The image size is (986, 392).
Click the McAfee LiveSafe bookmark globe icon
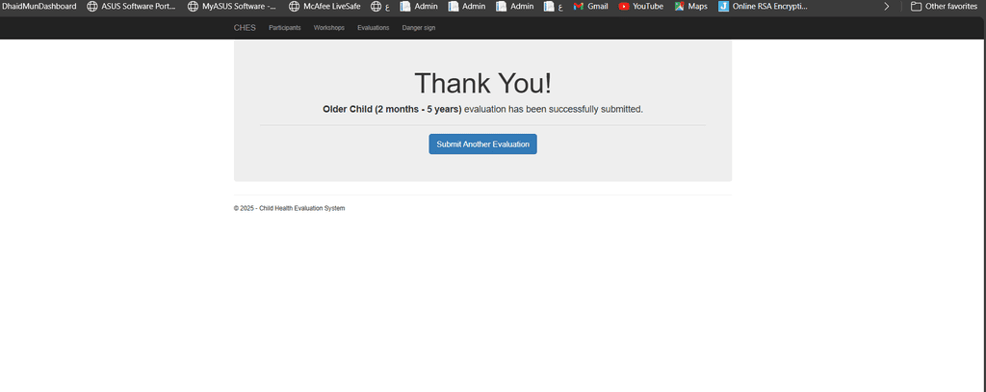294,7
